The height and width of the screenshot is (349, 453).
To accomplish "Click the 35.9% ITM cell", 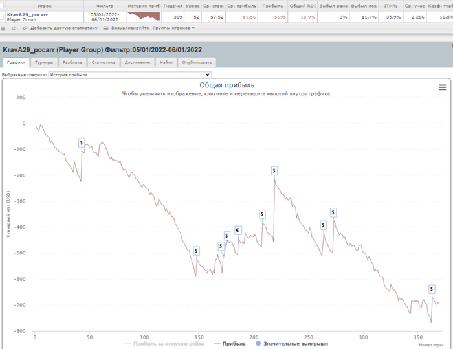I will pos(391,17).
